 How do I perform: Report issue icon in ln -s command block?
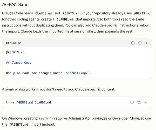(132, 102)
